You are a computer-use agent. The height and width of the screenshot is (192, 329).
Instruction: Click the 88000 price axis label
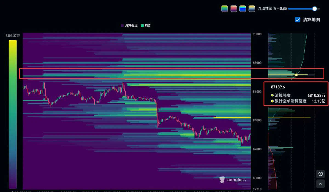pos(257,63)
